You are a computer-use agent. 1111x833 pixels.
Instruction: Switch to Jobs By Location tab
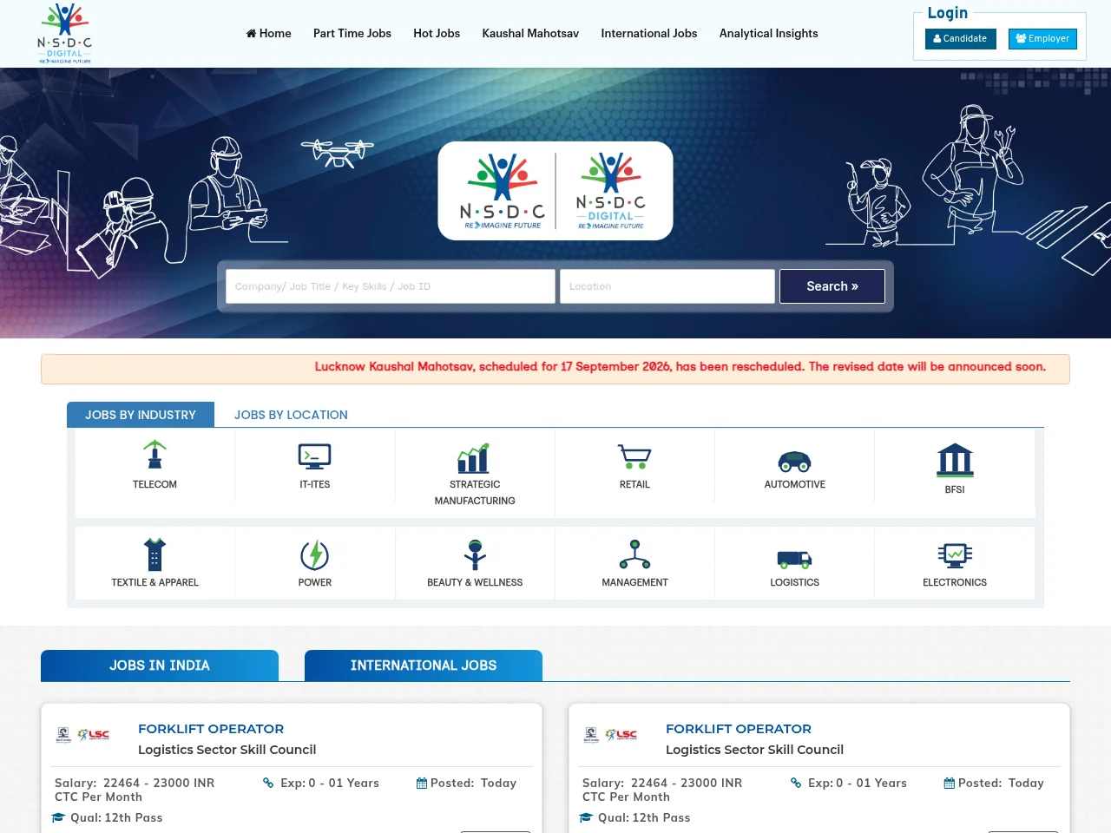[x=291, y=415]
